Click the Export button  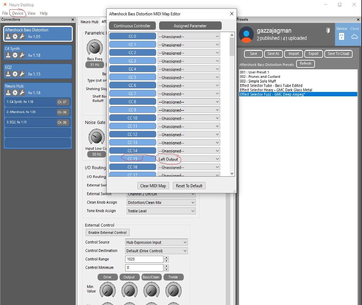tap(313, 54)
